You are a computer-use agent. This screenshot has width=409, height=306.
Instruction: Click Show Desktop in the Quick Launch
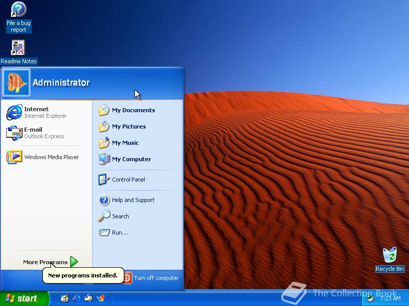[64, 298]
